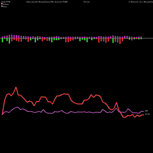The image size is (153, 153).
Task: Click the Price legend color swatch
Action: (2, 6)
